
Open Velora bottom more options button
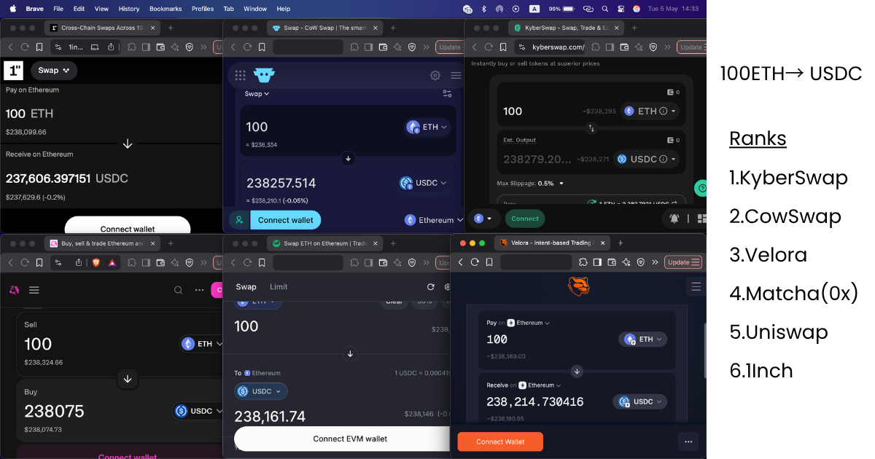(x=688, y=442)
